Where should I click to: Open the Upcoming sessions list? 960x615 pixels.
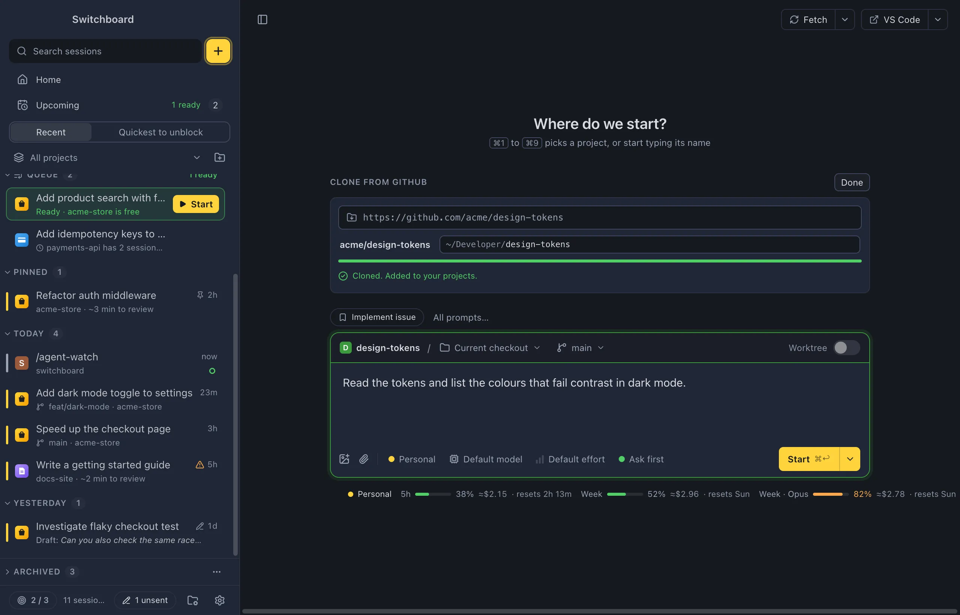(x=119, y=105)
